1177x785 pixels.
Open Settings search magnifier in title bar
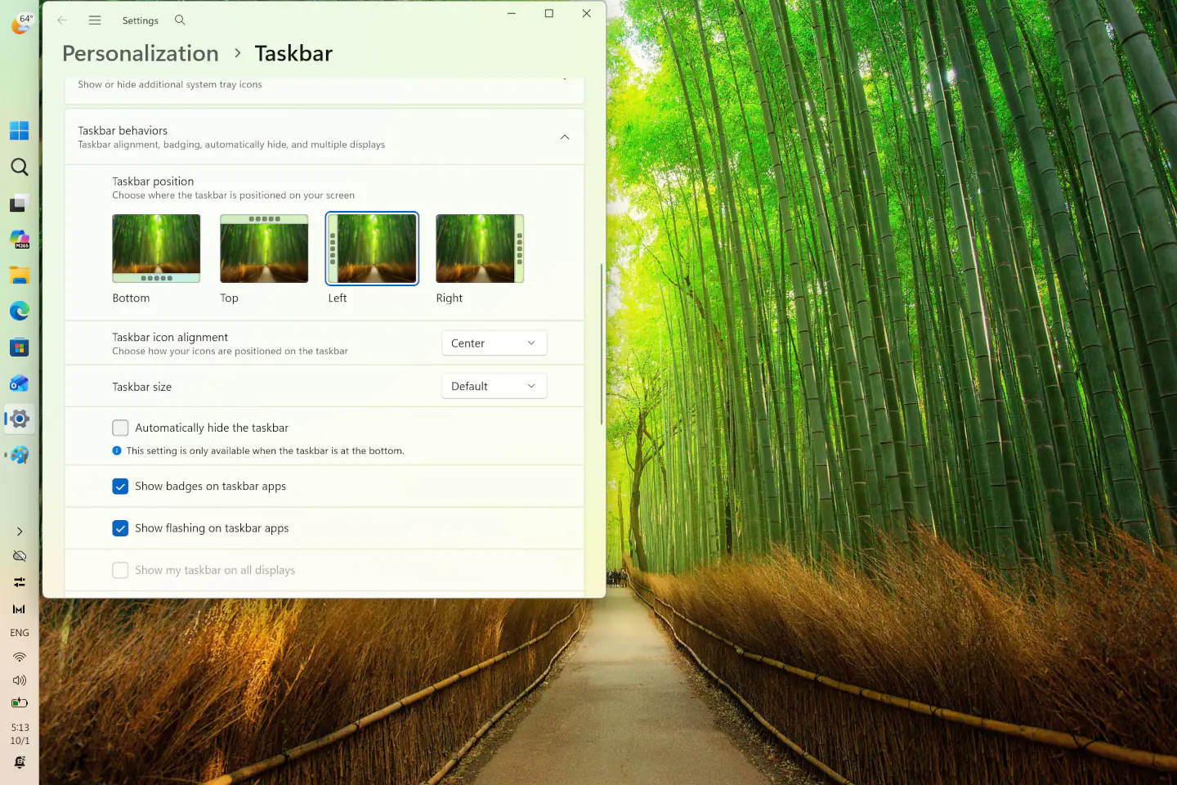coord(180,20)
